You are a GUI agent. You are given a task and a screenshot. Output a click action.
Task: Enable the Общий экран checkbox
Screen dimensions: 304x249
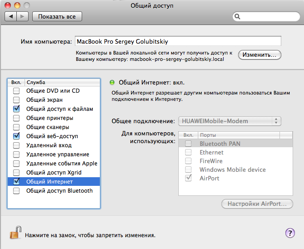pyautogui.click(x=16, y=100)
